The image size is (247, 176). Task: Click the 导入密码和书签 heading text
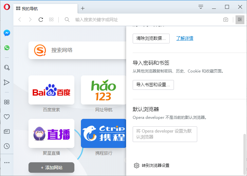coord(151,63)
